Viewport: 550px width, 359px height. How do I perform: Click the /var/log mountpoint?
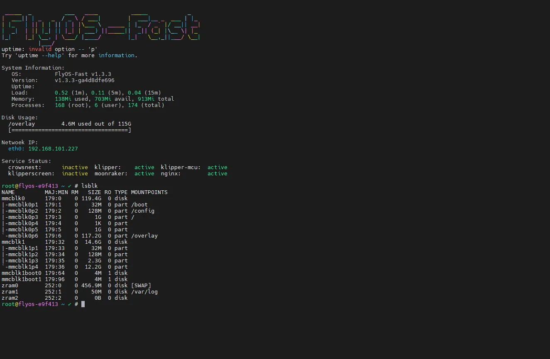click(x=144, y=292)
